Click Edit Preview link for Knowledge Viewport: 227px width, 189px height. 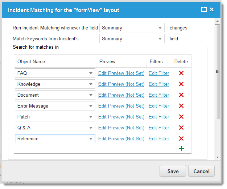click(x=121, y=84)
